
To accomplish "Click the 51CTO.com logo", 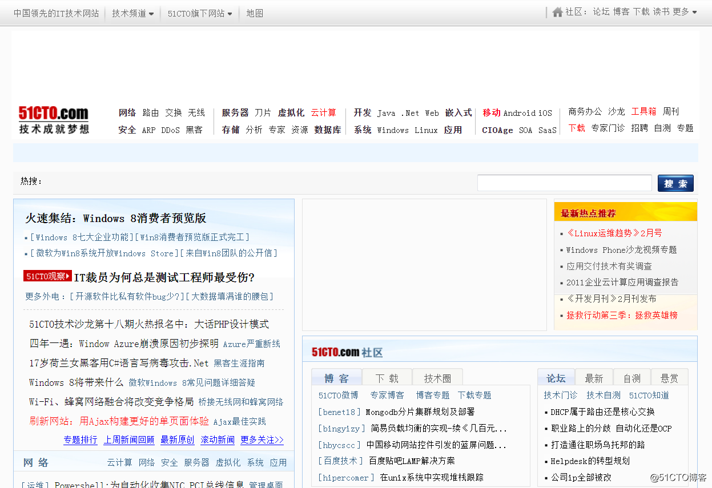I will tap(54, 120).
